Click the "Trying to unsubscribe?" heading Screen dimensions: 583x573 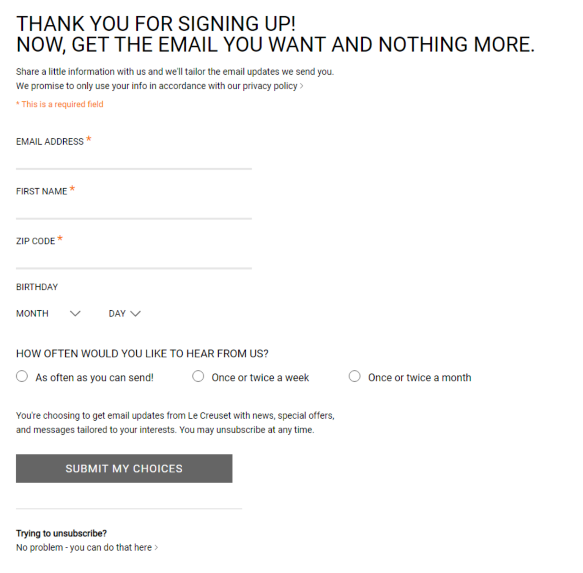pos(61,533)
